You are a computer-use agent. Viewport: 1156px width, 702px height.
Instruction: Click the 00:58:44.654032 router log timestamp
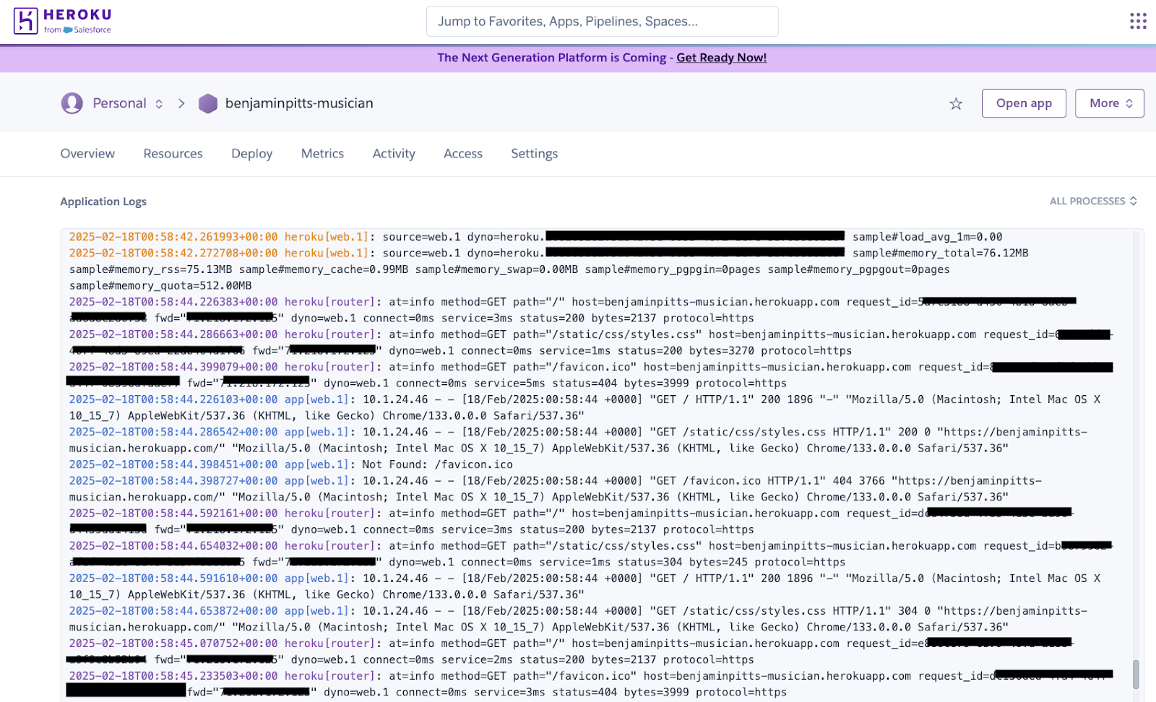tap(173, 546)
